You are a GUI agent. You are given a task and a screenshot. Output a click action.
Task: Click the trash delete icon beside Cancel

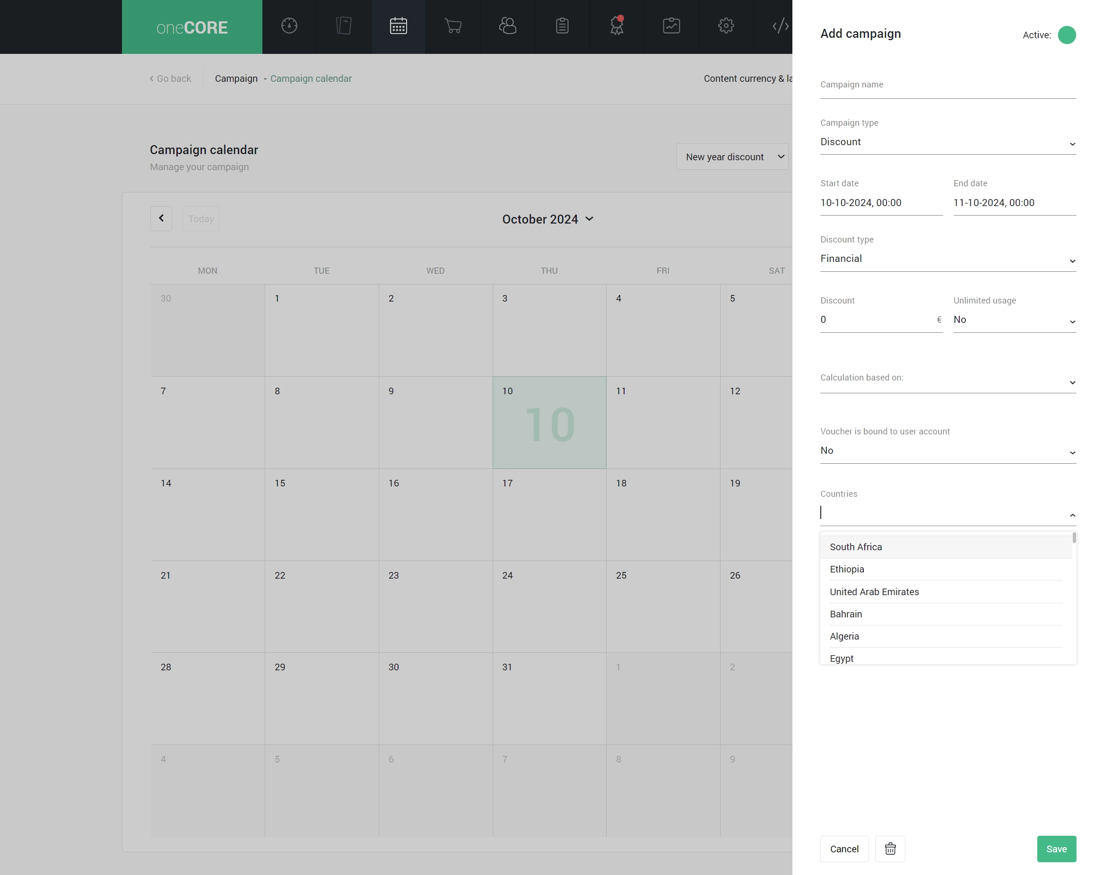[x=890, y=849]
